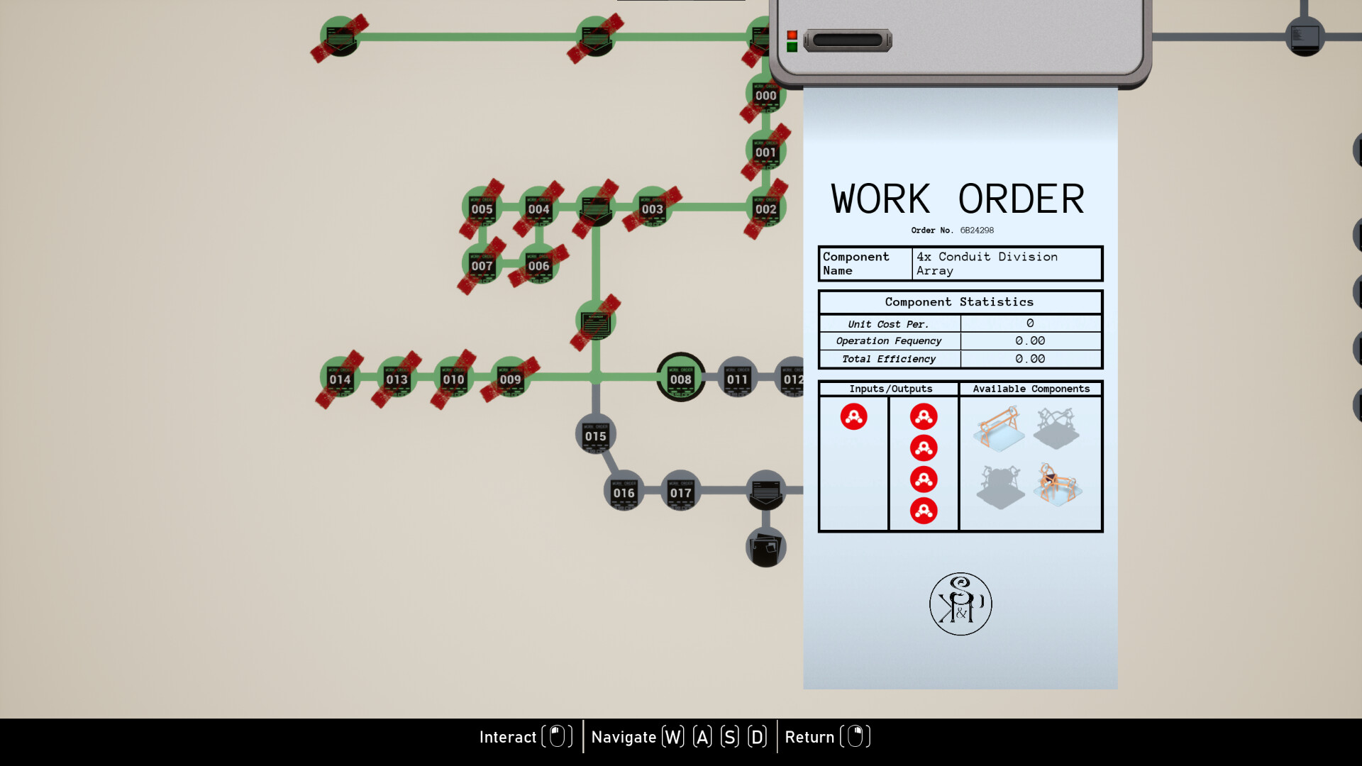Click the company seal logo on work order

960,604
